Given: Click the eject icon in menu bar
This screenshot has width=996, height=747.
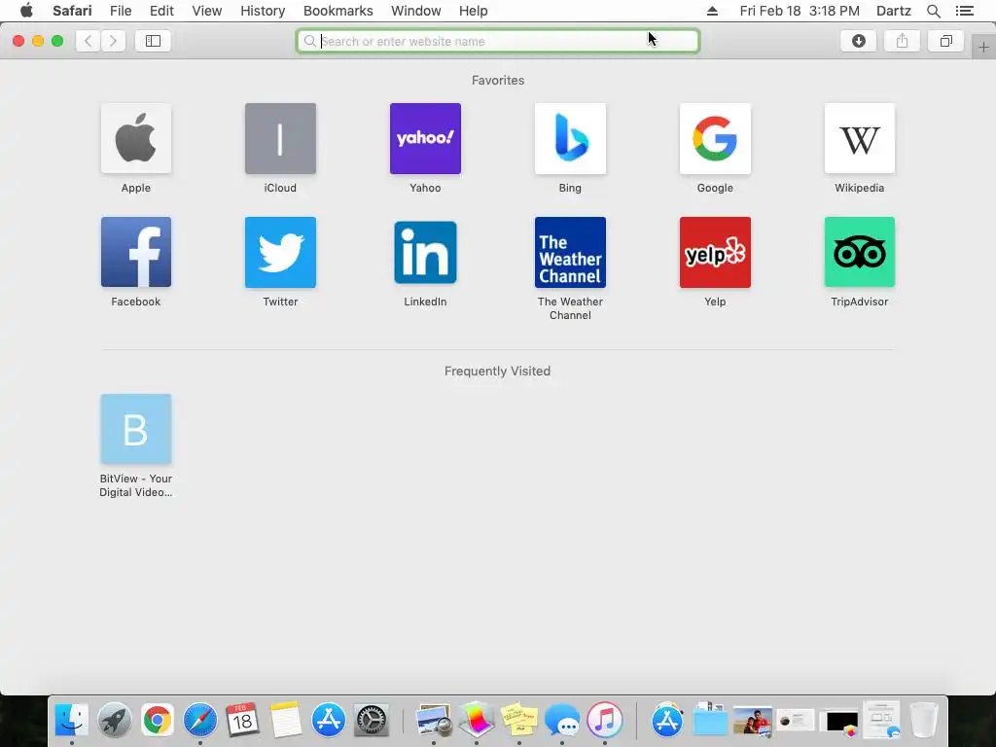Looking at the screenshot, I should 712,11.
